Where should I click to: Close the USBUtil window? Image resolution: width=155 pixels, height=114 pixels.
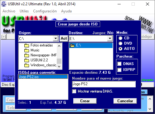[148, 4]
